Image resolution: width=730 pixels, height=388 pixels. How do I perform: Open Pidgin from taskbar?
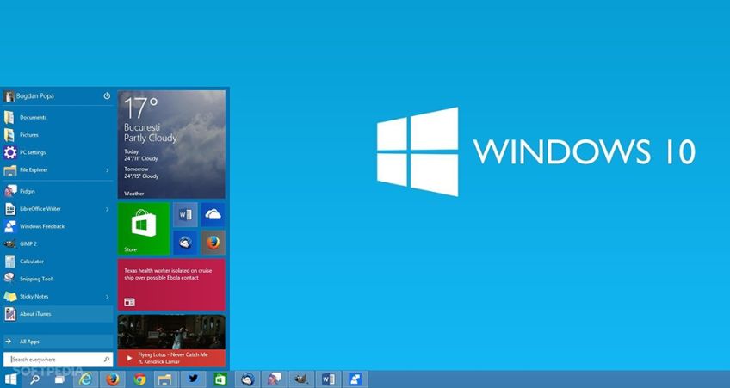click(x=275, y=379)
